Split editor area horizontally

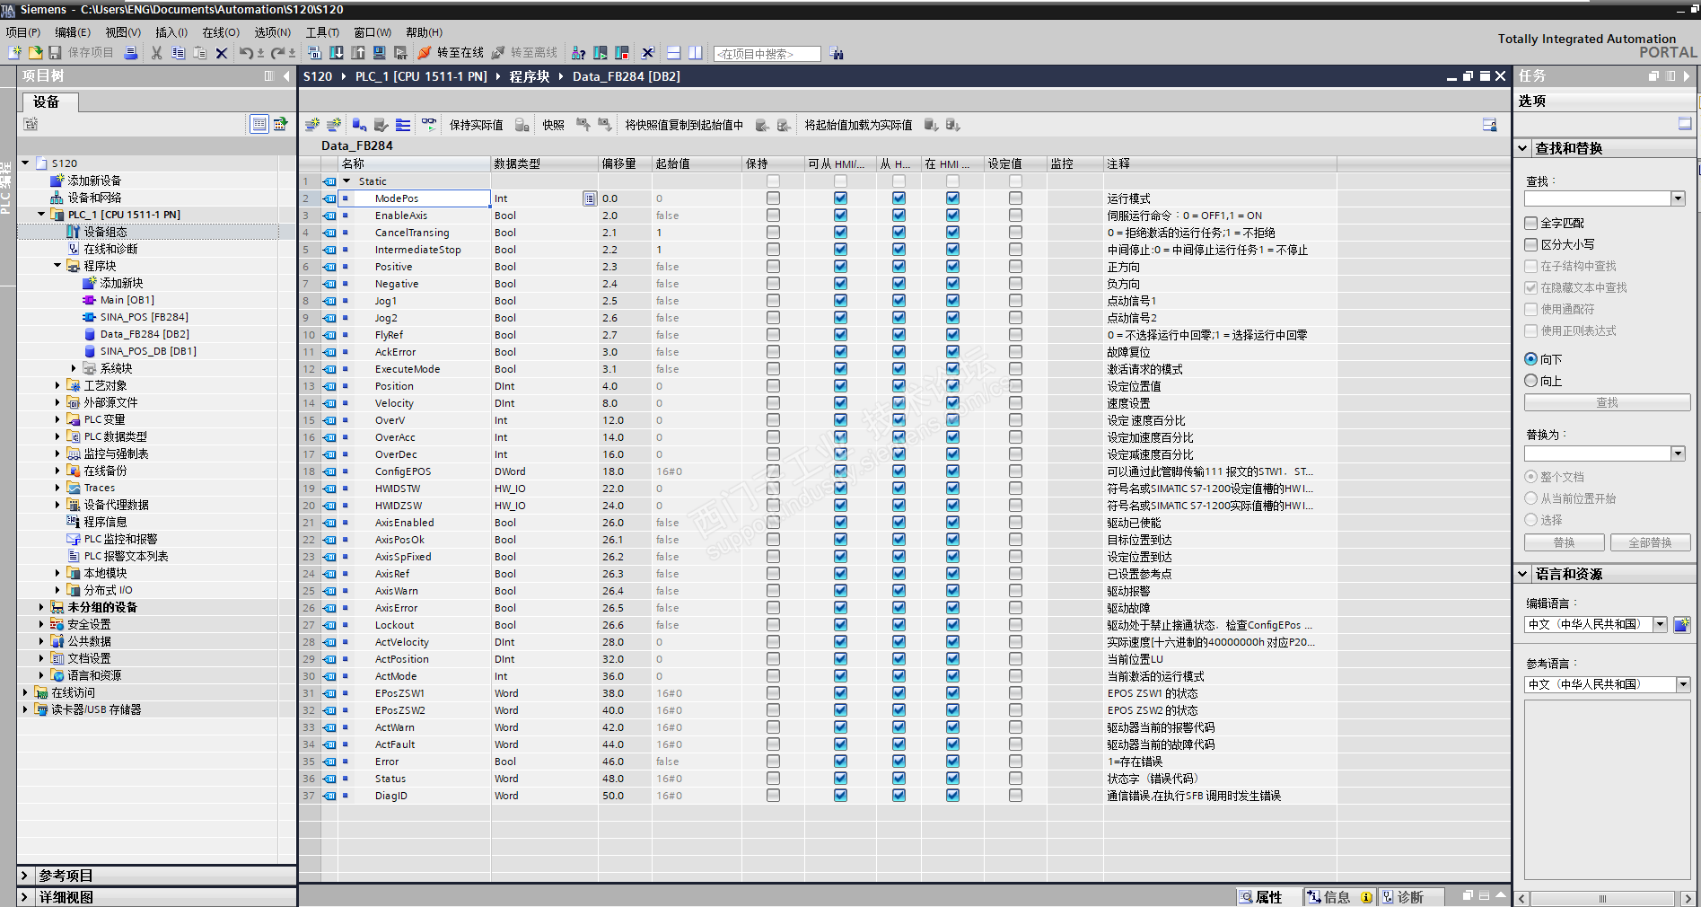(x=674, y=53)
